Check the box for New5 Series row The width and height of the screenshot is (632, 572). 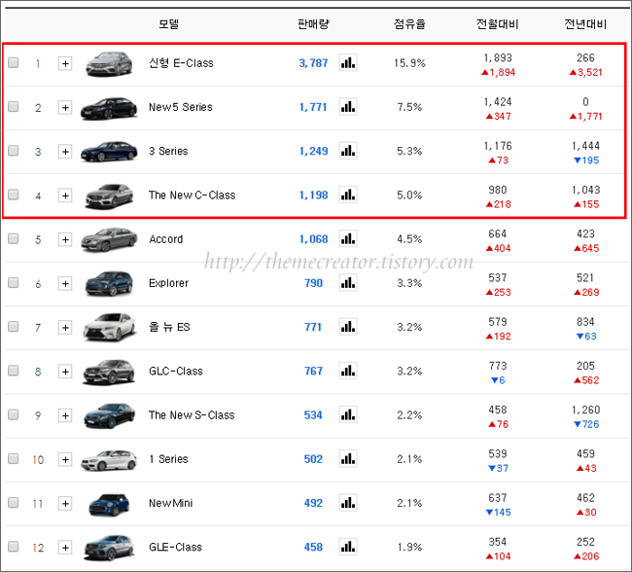coord(14,106)
